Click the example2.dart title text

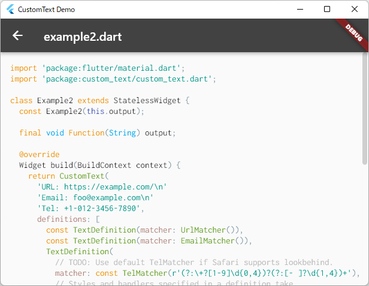click(83, 37)
